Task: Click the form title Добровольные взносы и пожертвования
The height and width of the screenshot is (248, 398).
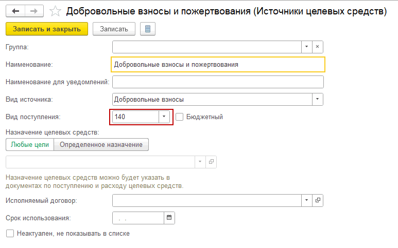Action: tap(226, 11)
